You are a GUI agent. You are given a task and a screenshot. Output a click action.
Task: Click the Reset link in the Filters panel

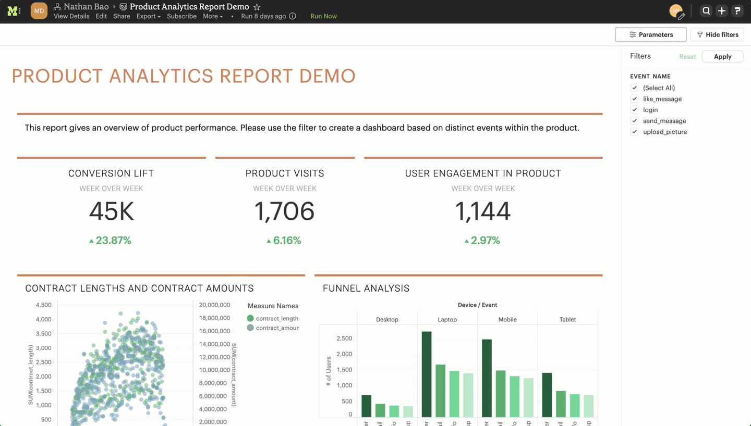[687, 56]
